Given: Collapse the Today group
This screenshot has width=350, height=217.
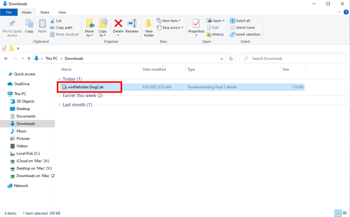Looking at the screenshot, I should tap(59, 79).
